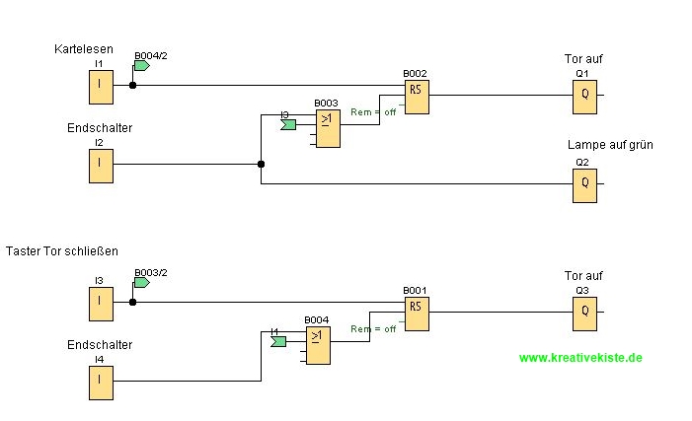
Task: Select the green I3 connector at B003
Action: (x=288, y=125)
